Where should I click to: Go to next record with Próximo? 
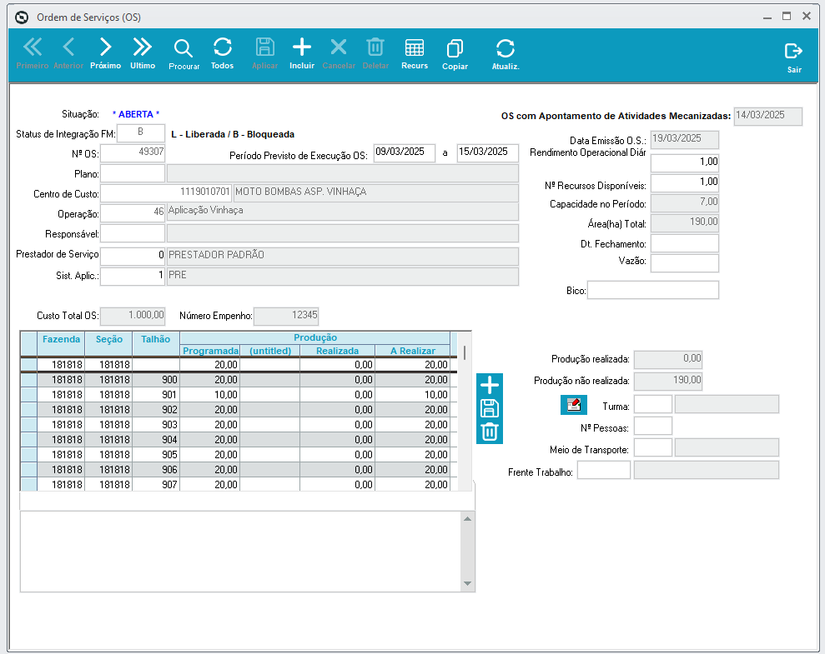pyautogui.click(x=105, y=52)
